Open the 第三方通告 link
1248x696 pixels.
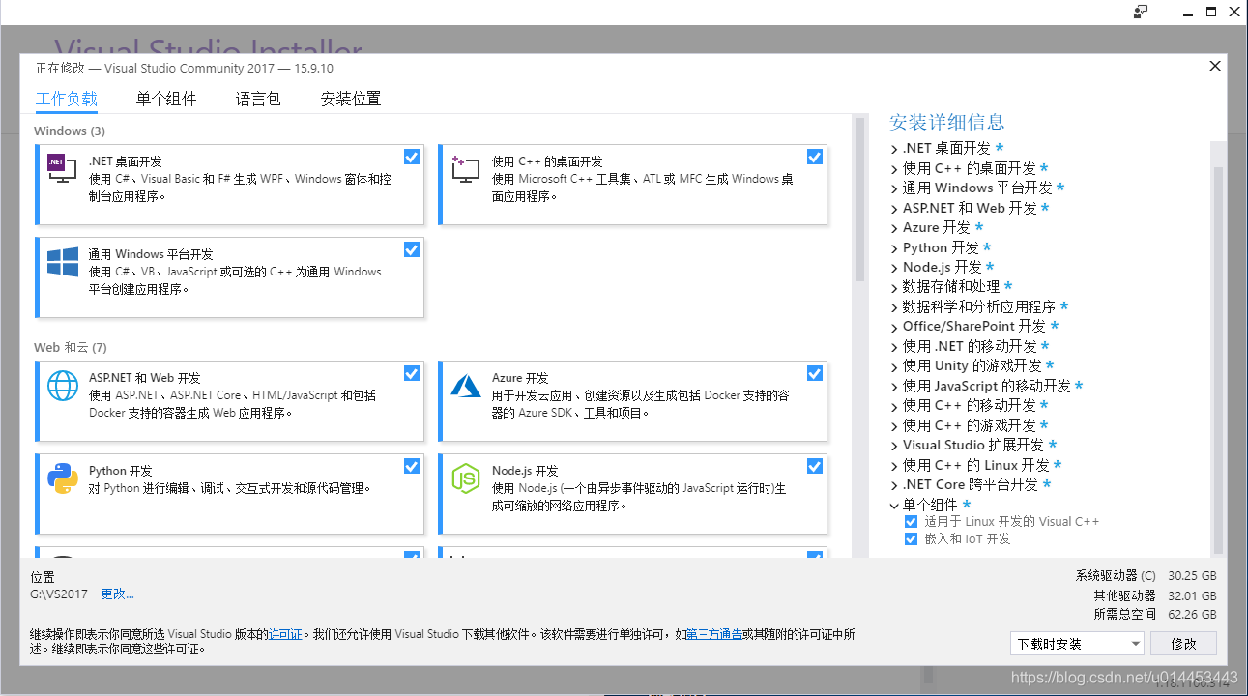click(x=714, y=635)
